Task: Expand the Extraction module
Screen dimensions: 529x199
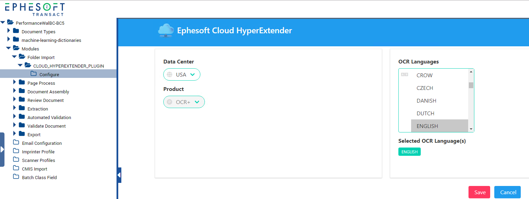Action: [14, 108]
